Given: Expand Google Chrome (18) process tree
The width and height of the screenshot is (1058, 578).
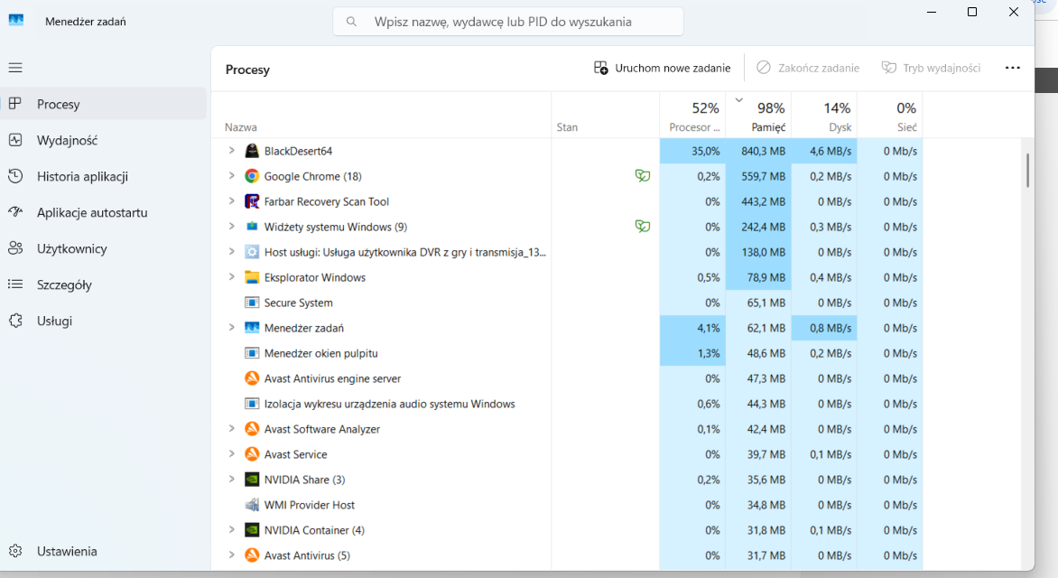Looking at the screenshot, I should tap(231, 175).
